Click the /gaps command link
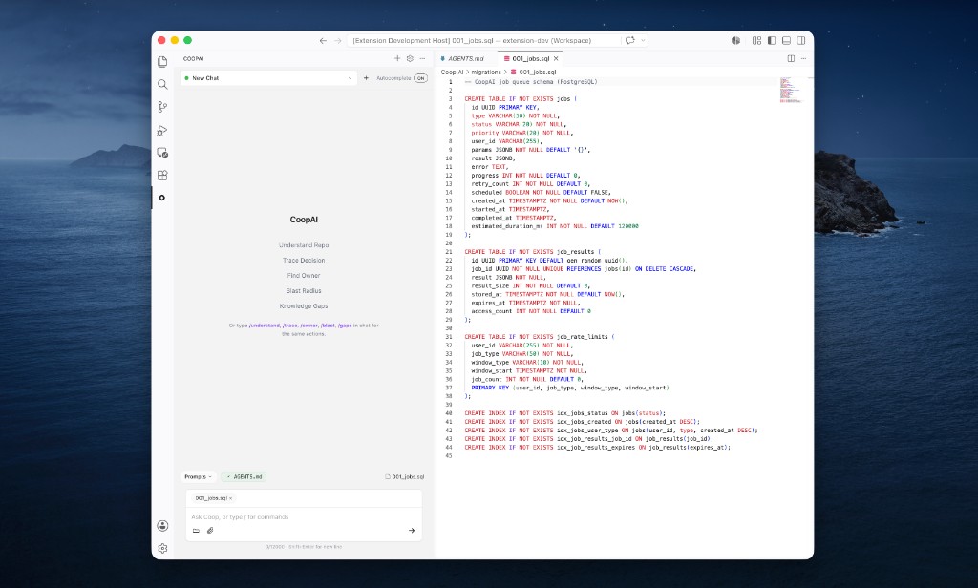This screenshot has width=978, height=588. pyautogui.click(x=345, y=325)
